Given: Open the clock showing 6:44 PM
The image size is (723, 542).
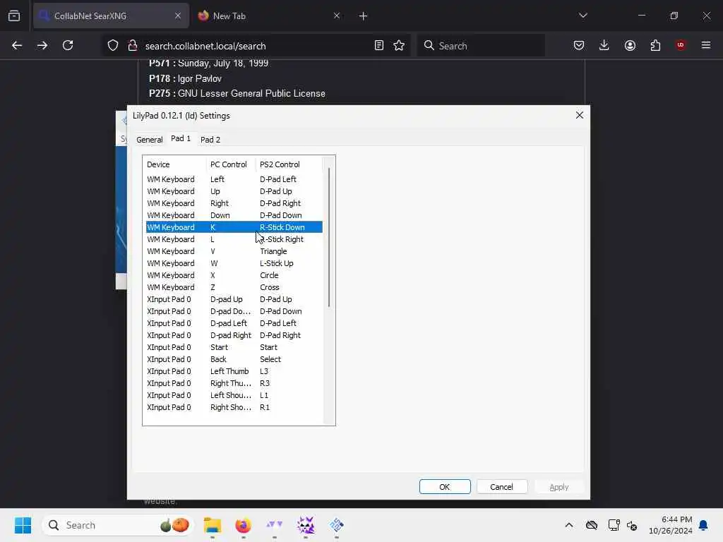Looking at the screenshot, I should tap(671, 525).
